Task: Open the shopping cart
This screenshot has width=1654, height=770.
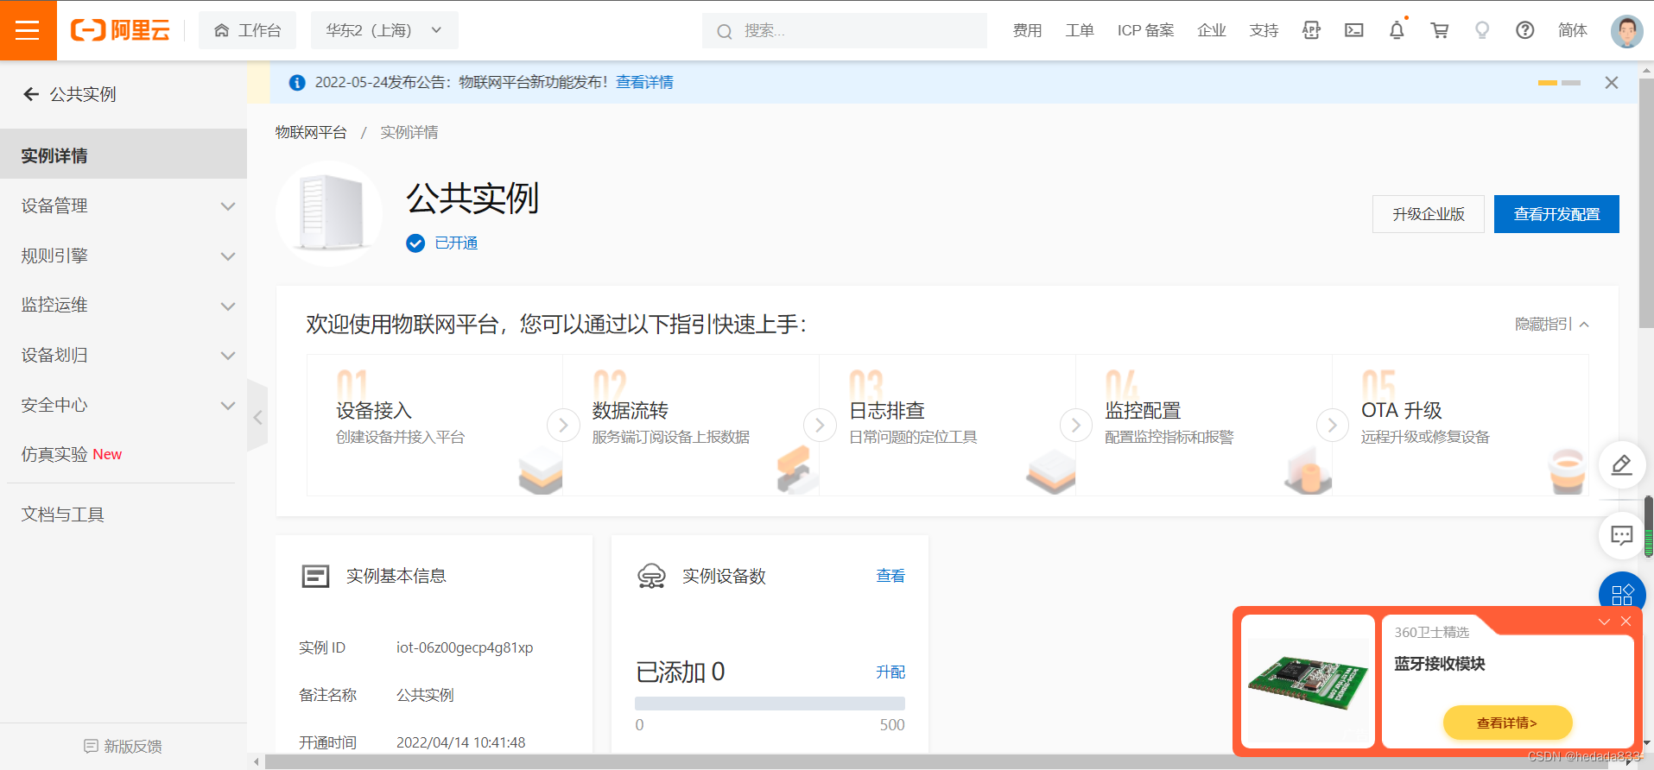Action: (1440, 30)
